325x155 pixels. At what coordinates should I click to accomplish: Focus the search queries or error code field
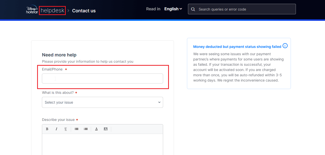[242, 9]
